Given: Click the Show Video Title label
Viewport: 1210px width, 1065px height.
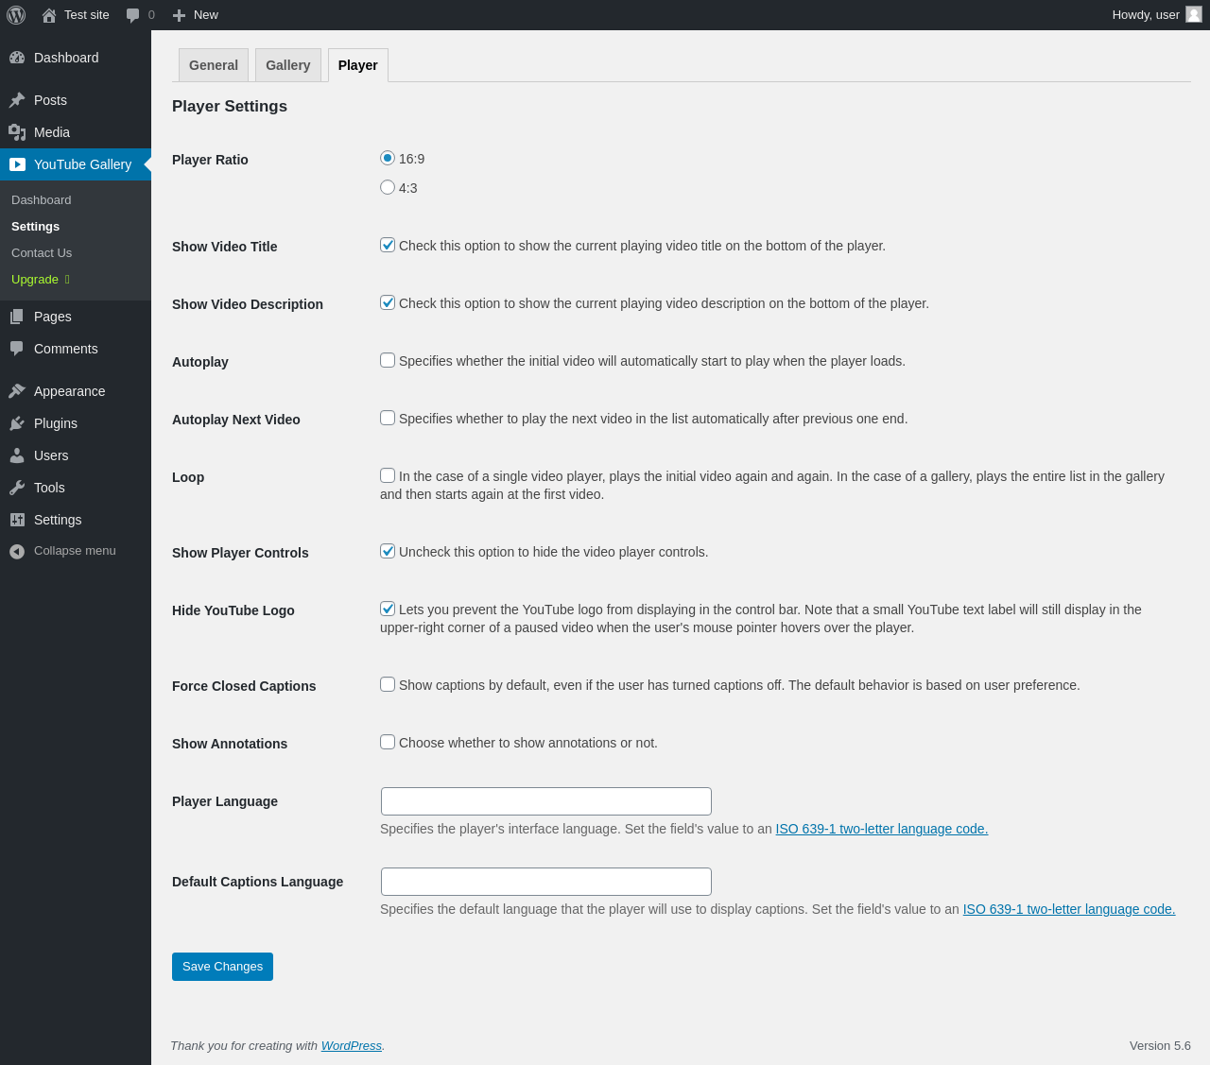Looking at the screenshot, I should pyautogui.click(x=225, y=247).
